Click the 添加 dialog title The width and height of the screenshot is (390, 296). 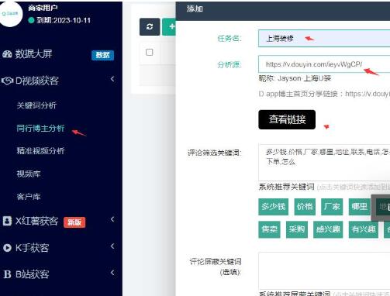tap(195, 9)
